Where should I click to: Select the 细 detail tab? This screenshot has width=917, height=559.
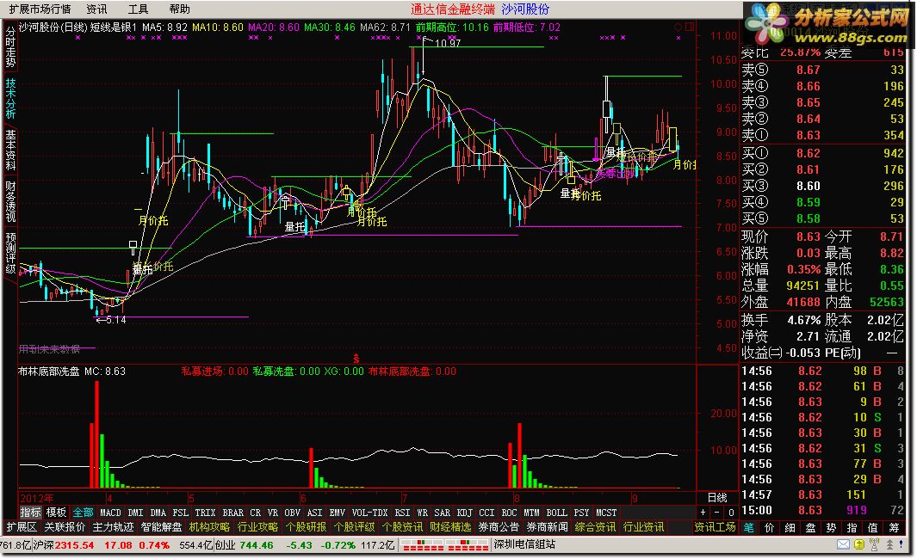(x=790, y=527)
